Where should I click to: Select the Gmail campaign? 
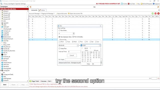[5, 60]
